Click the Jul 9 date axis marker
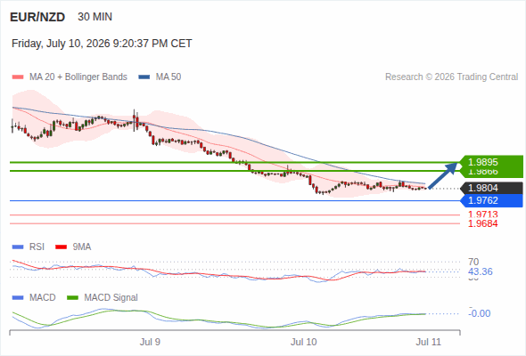 click(150, 342)
